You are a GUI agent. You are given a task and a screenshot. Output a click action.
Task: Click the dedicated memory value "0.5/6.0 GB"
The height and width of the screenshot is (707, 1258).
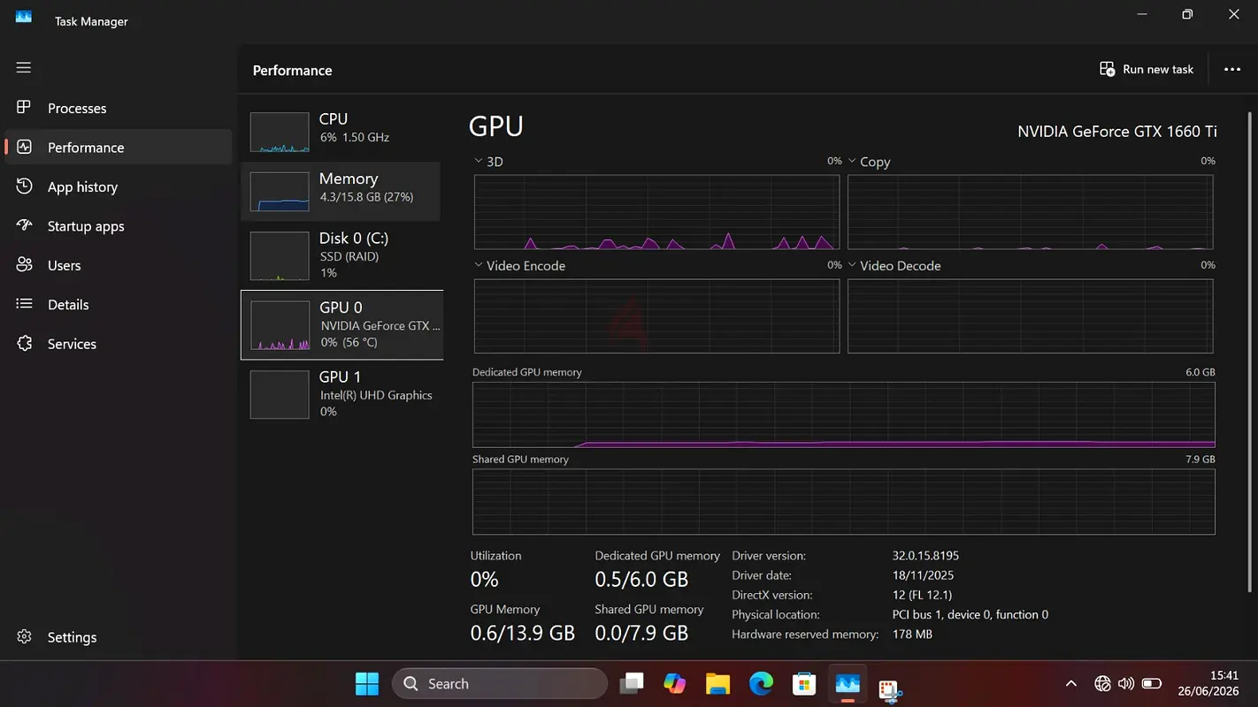point(641,580)
